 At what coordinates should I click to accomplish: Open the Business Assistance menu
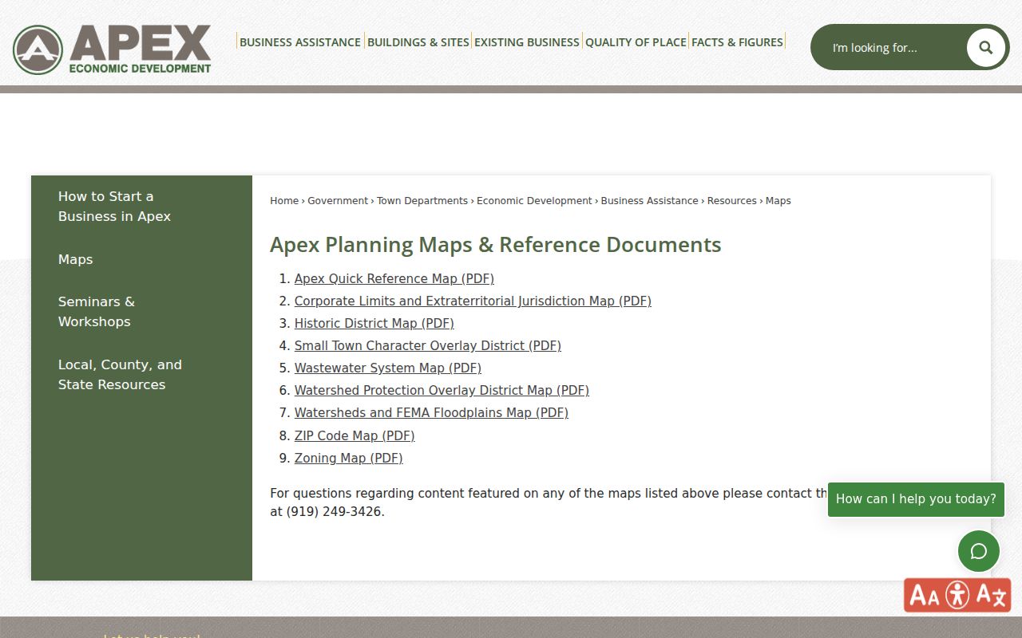(300, 42)
